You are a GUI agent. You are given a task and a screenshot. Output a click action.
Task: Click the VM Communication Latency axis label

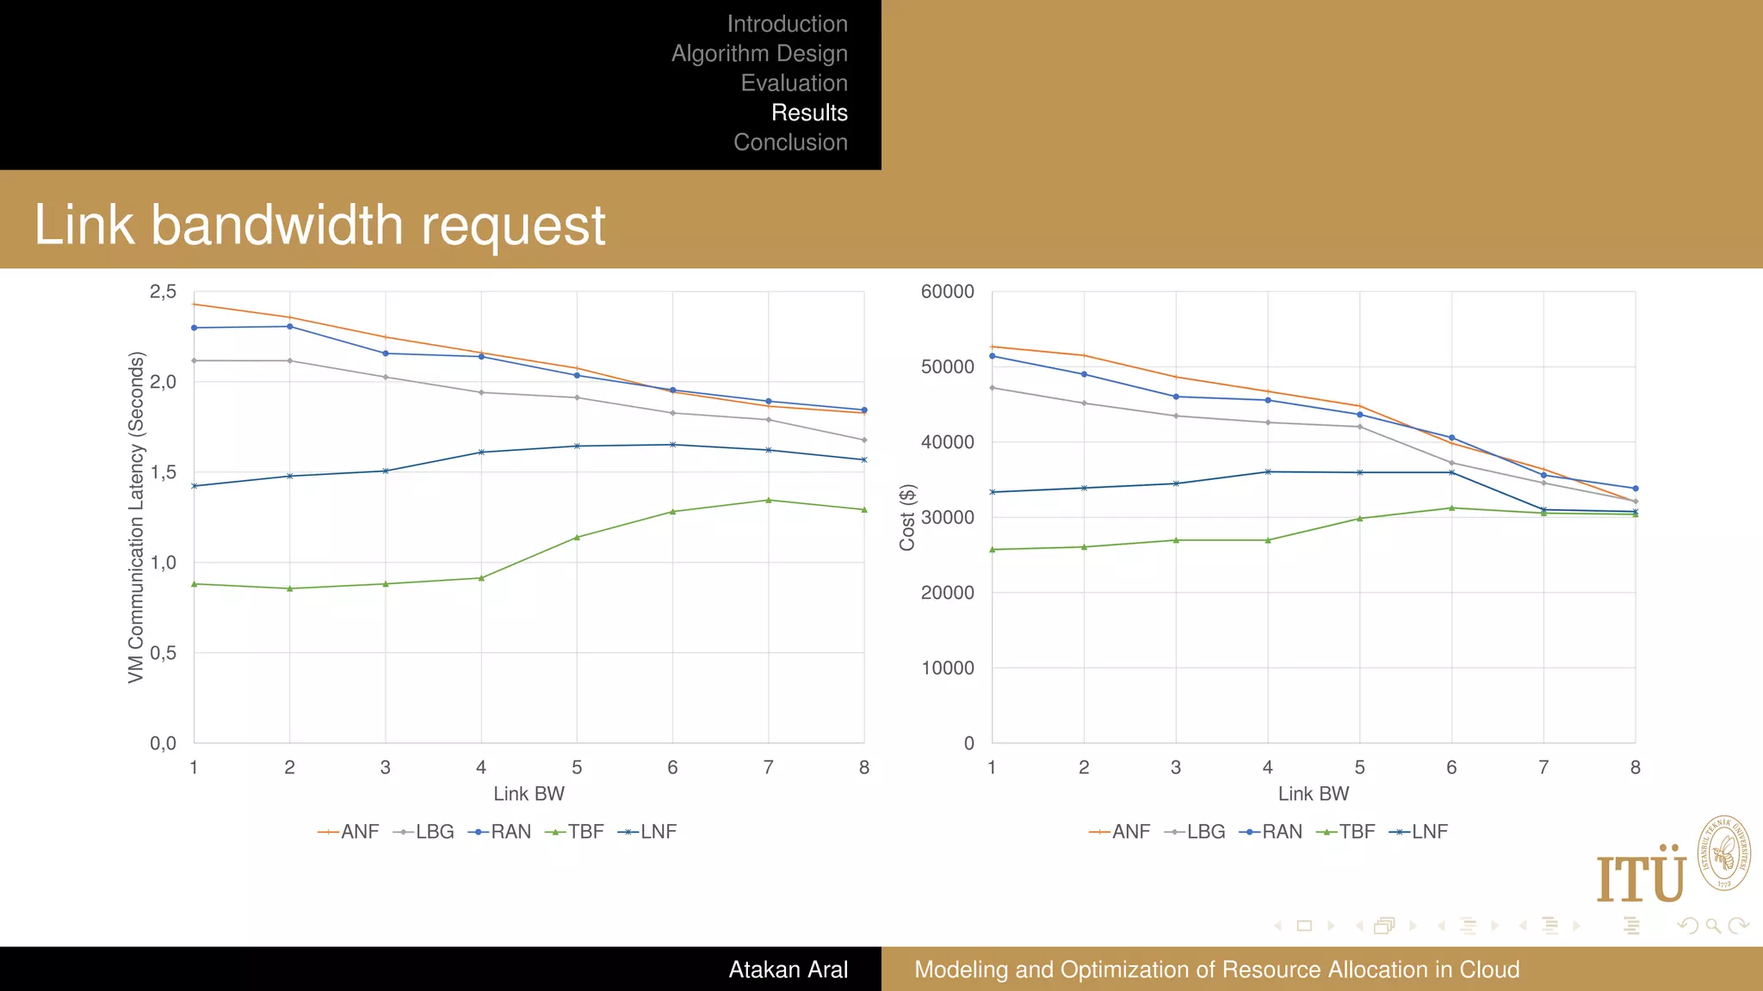coord(136,518)
